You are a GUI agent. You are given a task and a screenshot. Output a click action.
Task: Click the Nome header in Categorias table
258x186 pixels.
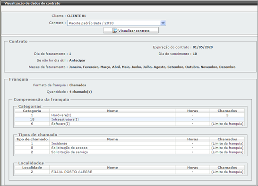pyautogui.click(x=112, y=111)
